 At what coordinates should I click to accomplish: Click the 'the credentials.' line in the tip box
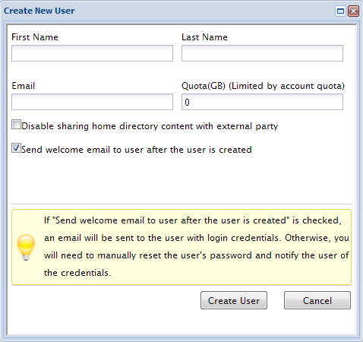coord(77,273)
